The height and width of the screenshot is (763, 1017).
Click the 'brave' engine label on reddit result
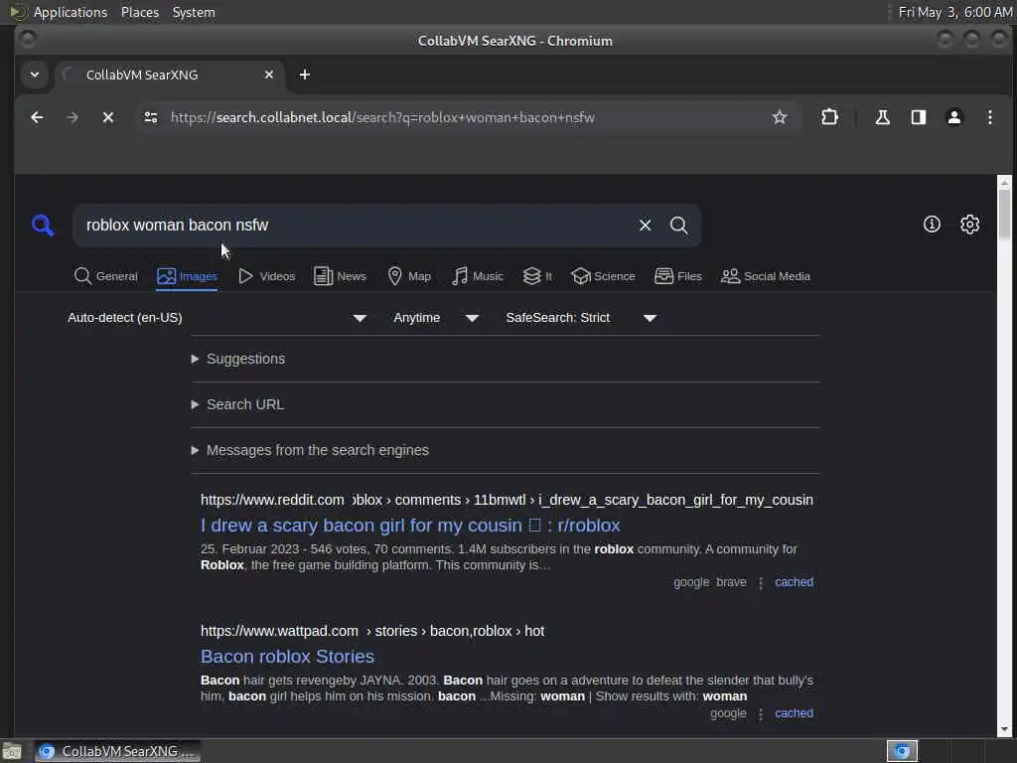[x=731, y=582]
